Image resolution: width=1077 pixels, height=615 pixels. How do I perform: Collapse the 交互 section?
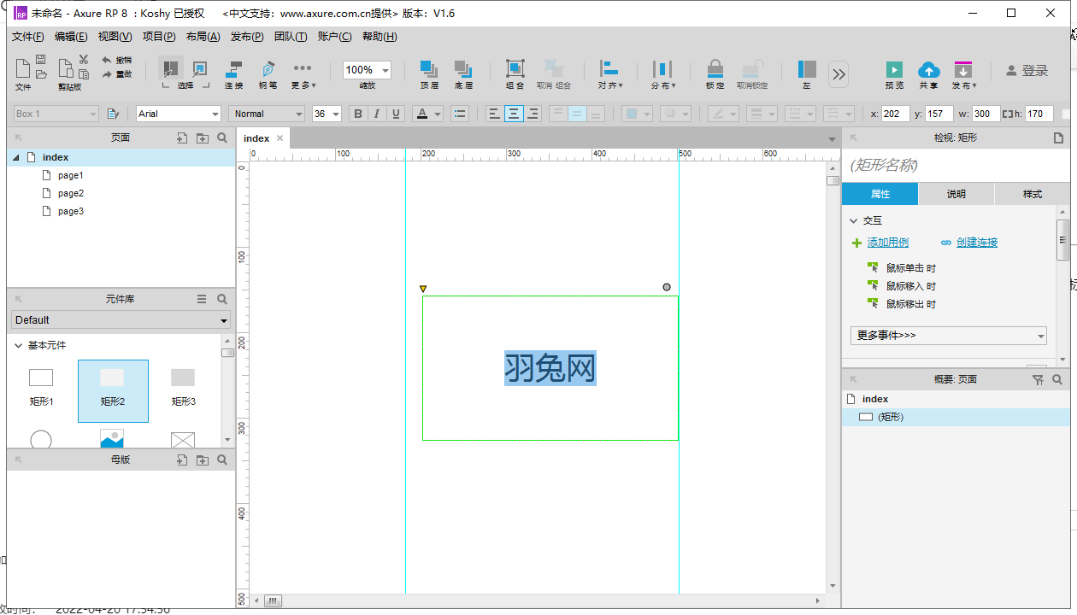(x=854, y=221)
